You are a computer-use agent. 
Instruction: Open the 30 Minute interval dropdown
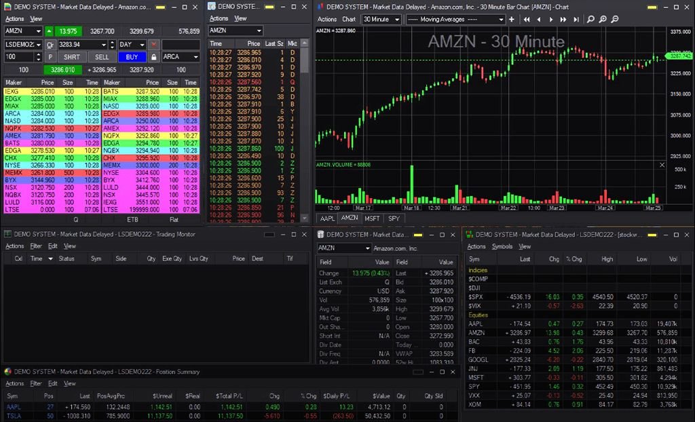coord(380,20)
